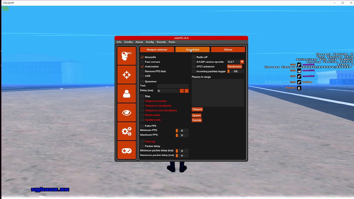
Task: Click the Teleport button
Action: point(197,109)
